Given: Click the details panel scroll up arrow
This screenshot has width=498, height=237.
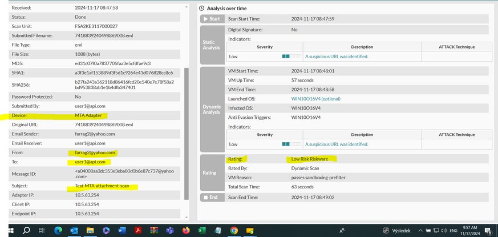Looking at the screenshot, I should [186, 7].
